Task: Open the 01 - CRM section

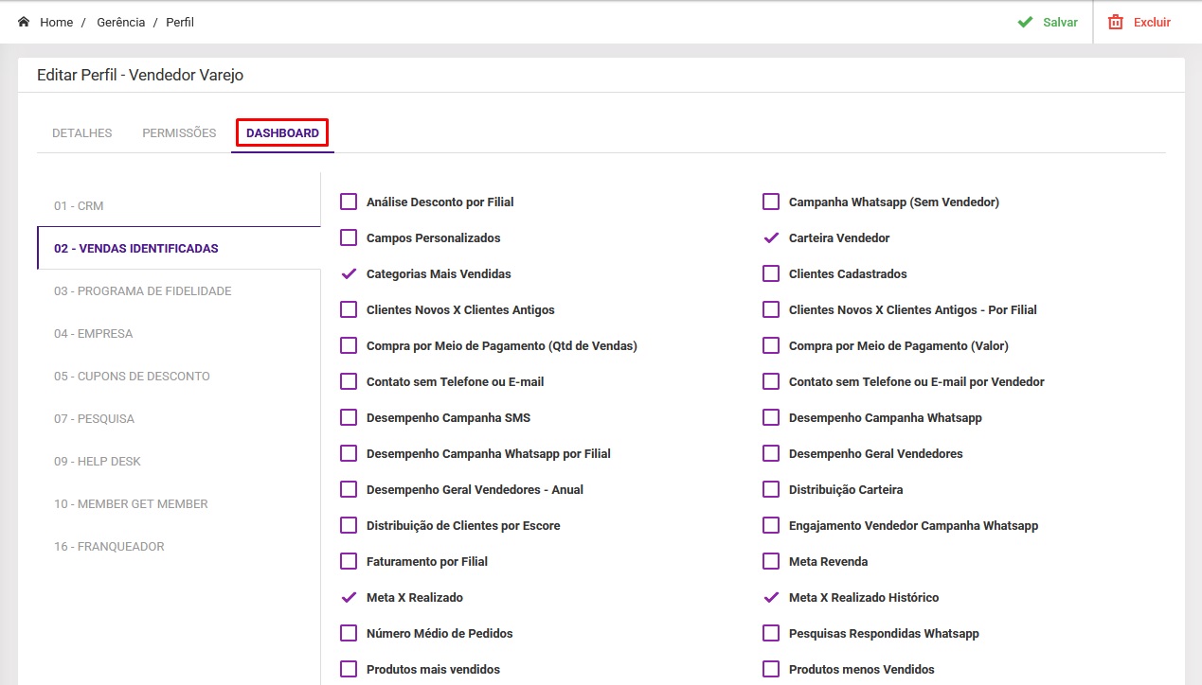Action: [79, 206]
